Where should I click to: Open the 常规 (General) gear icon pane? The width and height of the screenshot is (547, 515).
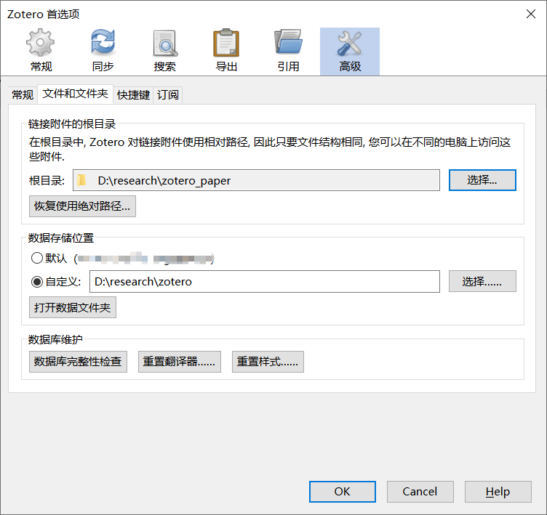pos(41,51)
